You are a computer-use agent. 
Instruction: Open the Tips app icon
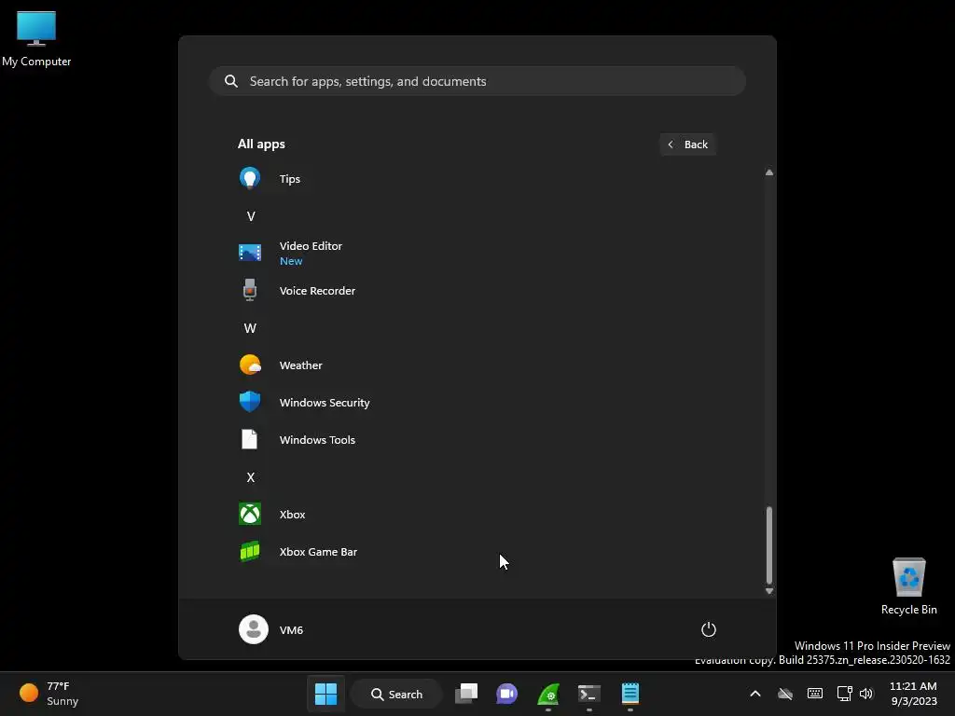pyautogui.click(x=250, y=178)
